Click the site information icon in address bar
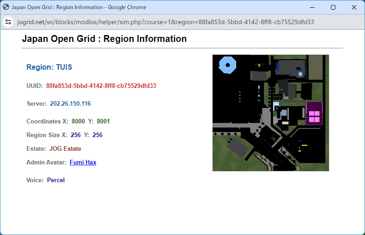This screenshot has height=235, width=365. click(8, 22)
